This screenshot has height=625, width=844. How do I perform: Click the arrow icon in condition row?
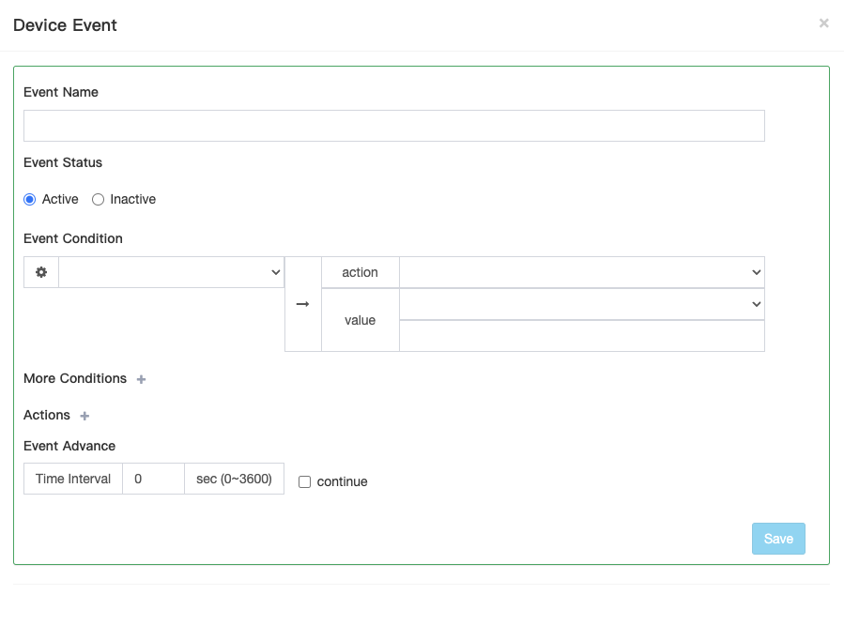(302, 304)
